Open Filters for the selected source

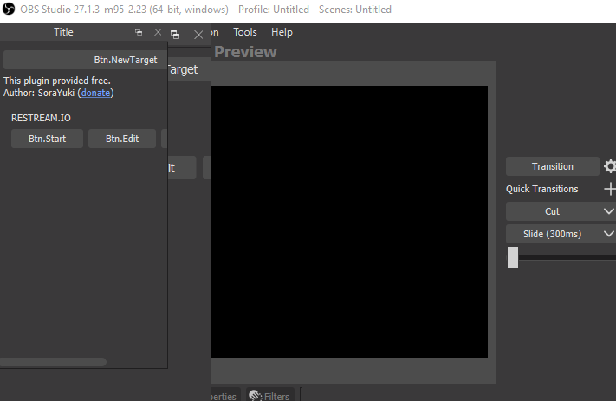coord(269,396)
